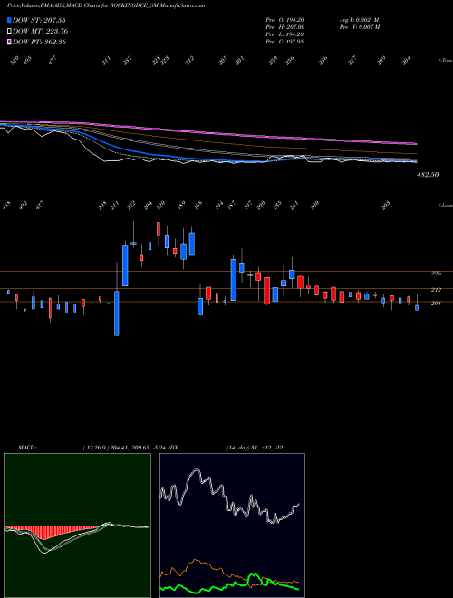Click the 226 price level label
The width and height of the screenshot is (453, 598).
pos(436,274)
